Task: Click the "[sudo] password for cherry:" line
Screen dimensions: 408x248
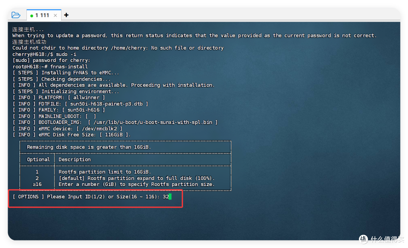Action: click(51, 60)
